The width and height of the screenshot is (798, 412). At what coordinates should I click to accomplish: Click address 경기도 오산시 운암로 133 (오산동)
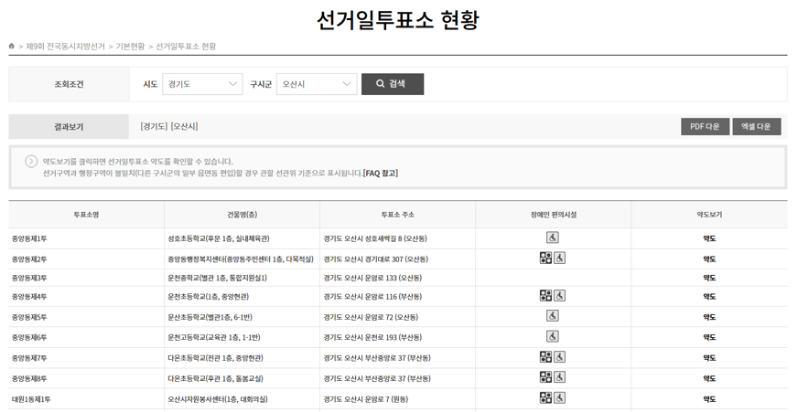372,278
